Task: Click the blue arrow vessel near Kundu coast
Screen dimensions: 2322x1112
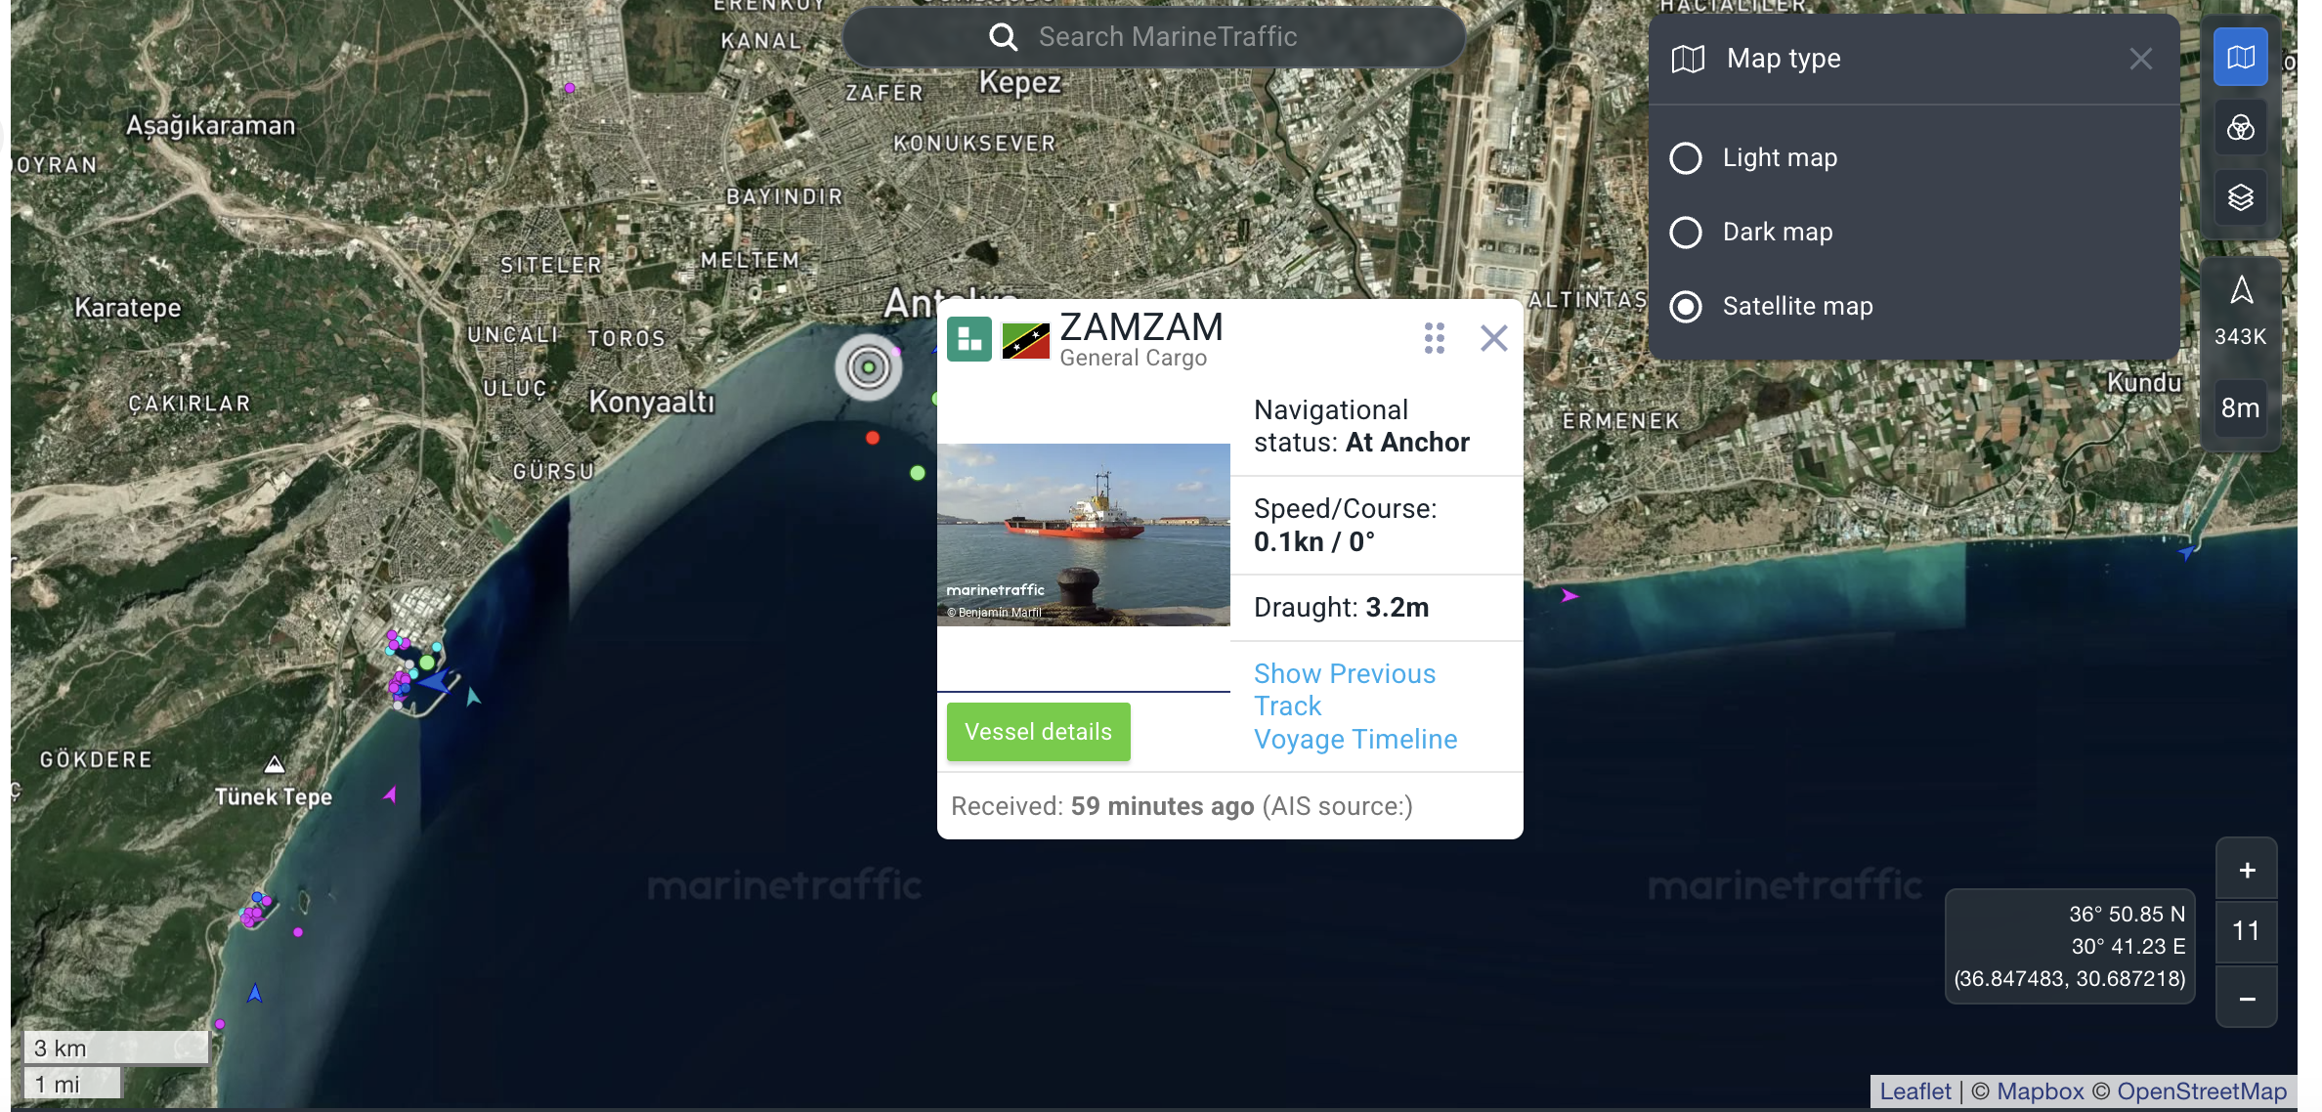Action: click(x=2187, y=552)
